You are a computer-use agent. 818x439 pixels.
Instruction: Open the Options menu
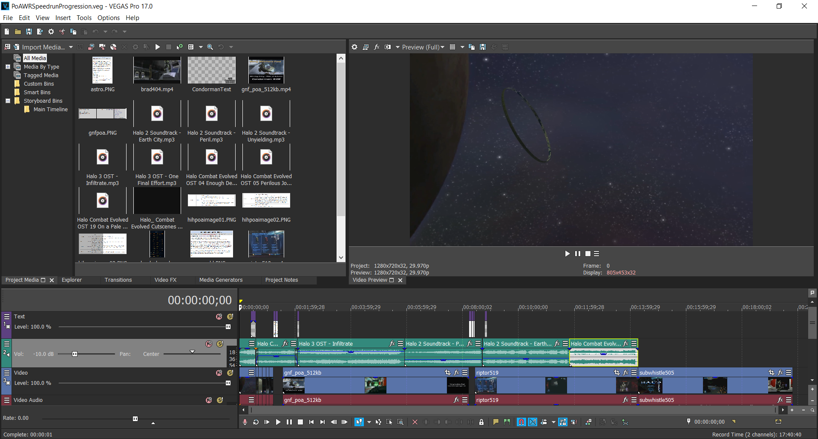point(109,18)
